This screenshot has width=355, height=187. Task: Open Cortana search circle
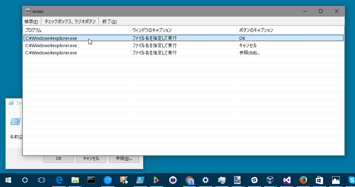coord(25,180)
